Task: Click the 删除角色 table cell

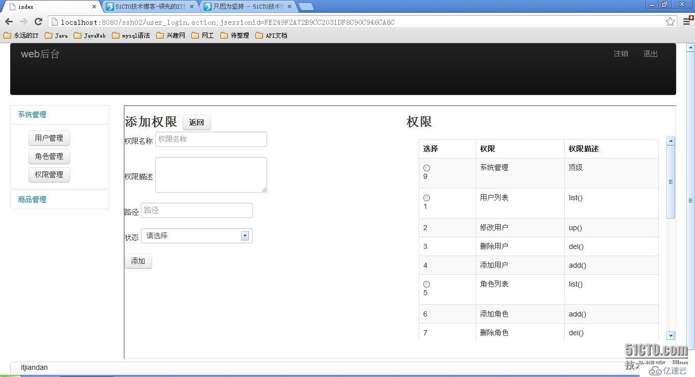Action: click(520, 332)
